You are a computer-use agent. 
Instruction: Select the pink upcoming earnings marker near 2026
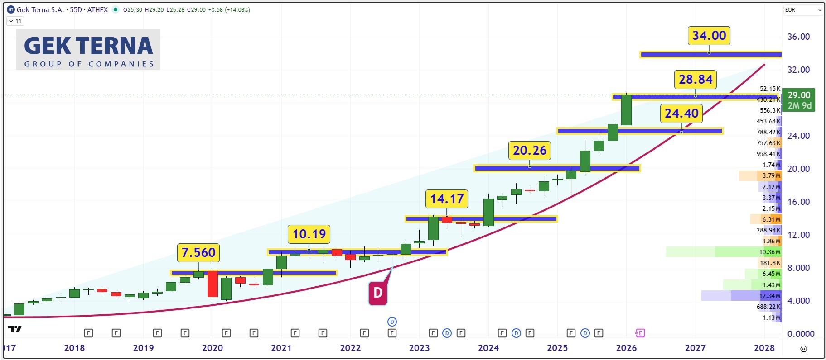click(640, 333)
